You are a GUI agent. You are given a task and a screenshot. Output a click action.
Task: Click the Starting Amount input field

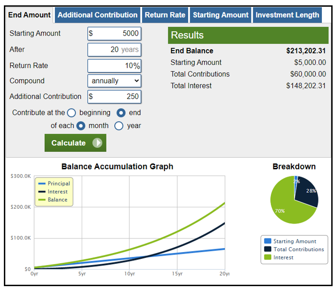click(114, 34)
